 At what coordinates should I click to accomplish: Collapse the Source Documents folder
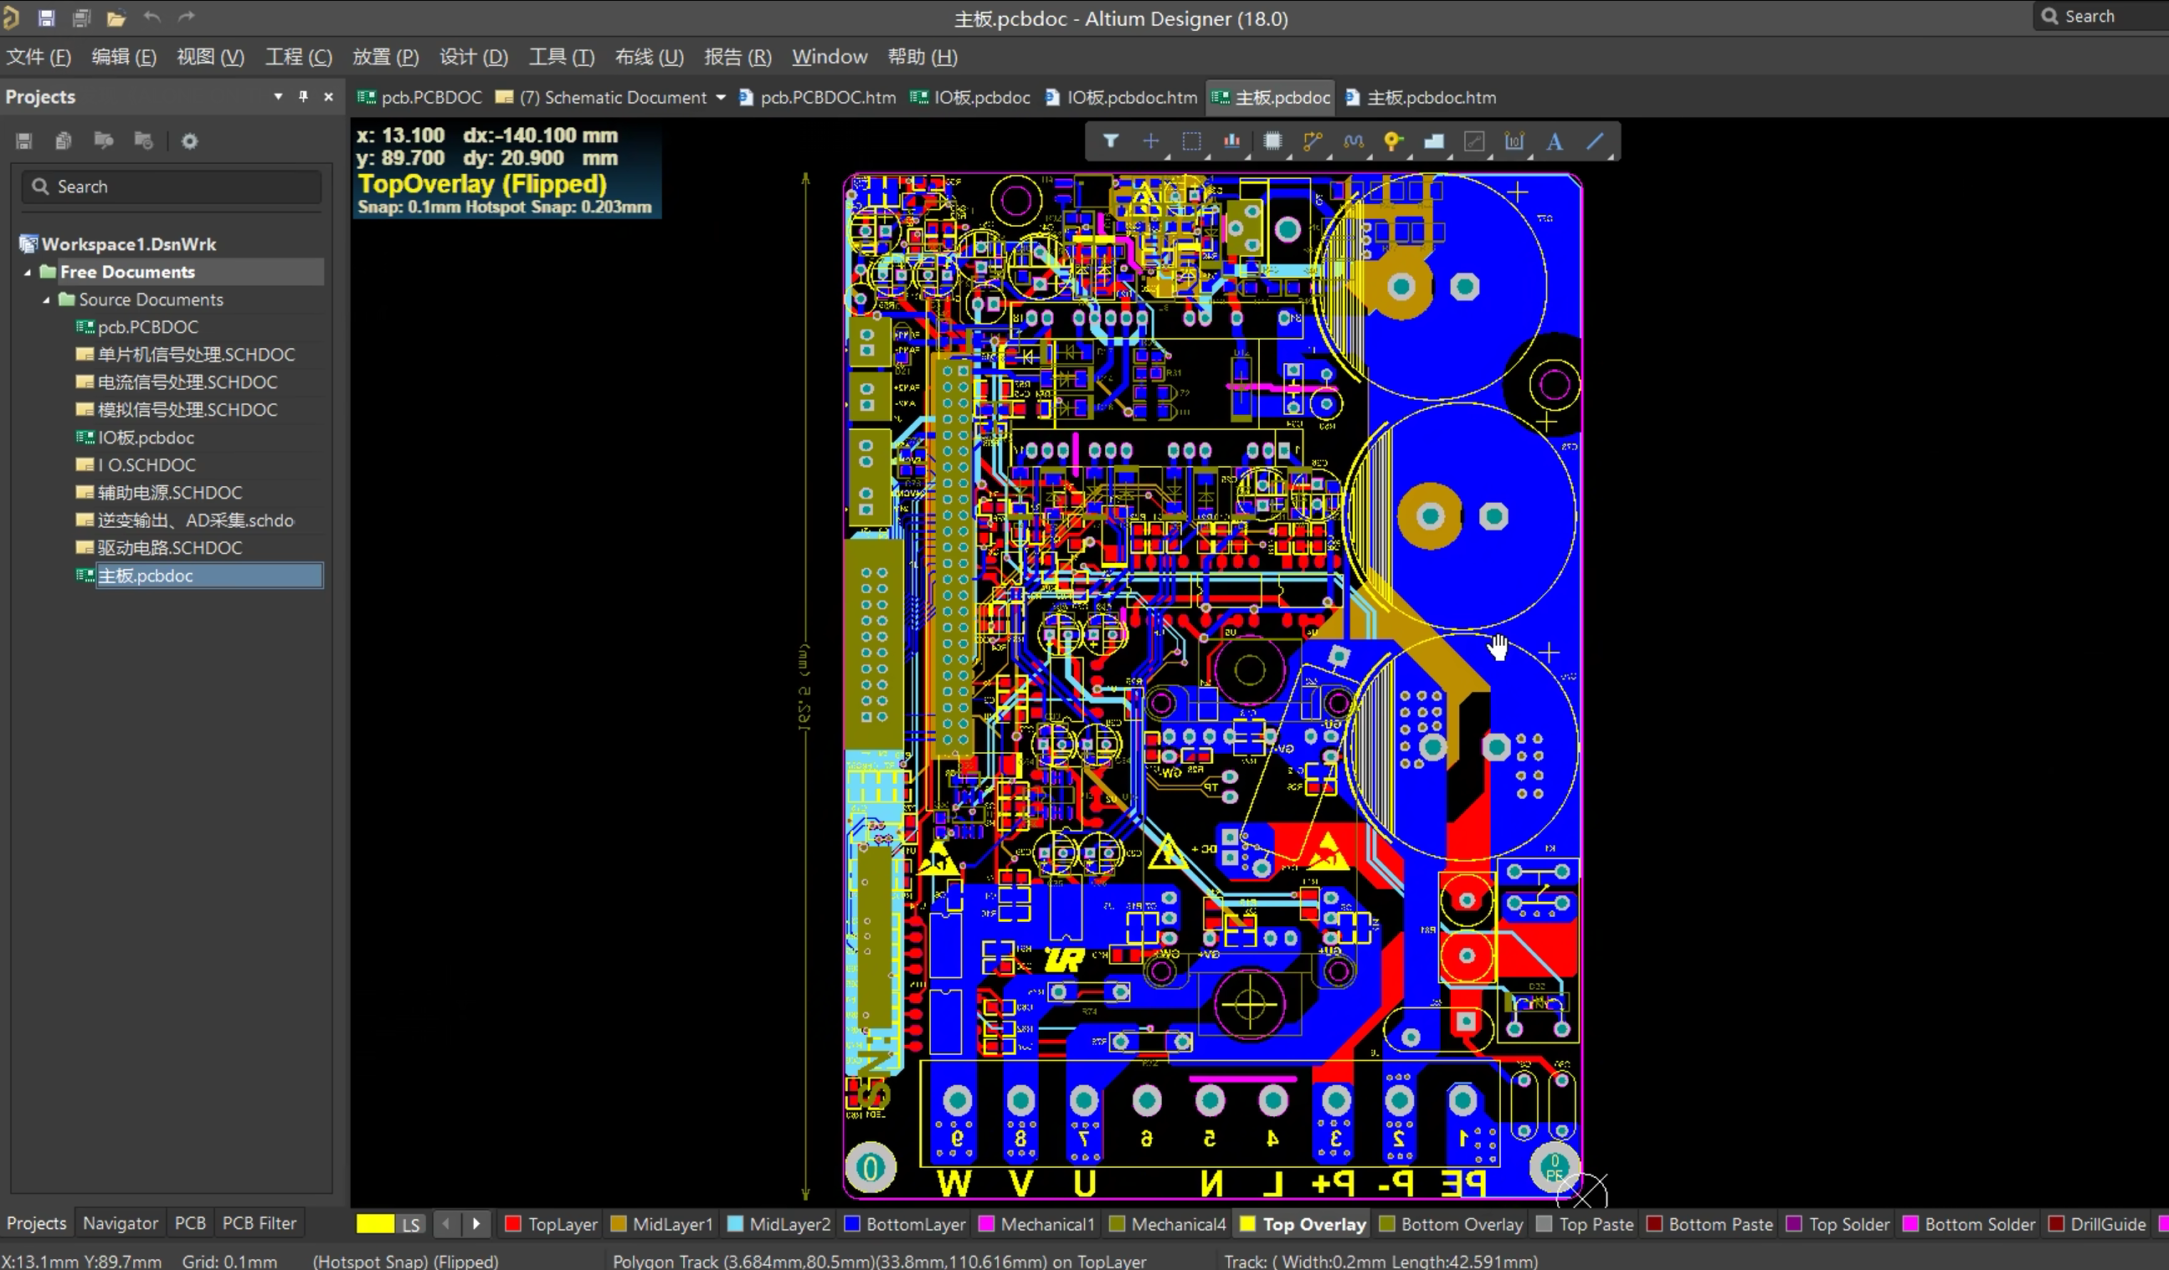coord(47,300)
